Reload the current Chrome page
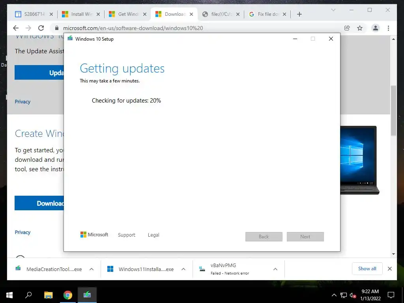This screenshot has height=303, width=404. tap(41, 28)
